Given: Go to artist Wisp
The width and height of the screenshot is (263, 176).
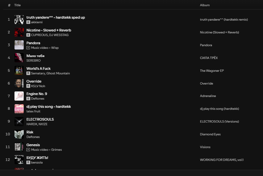Looking at the screenshot, I should 55,48.
